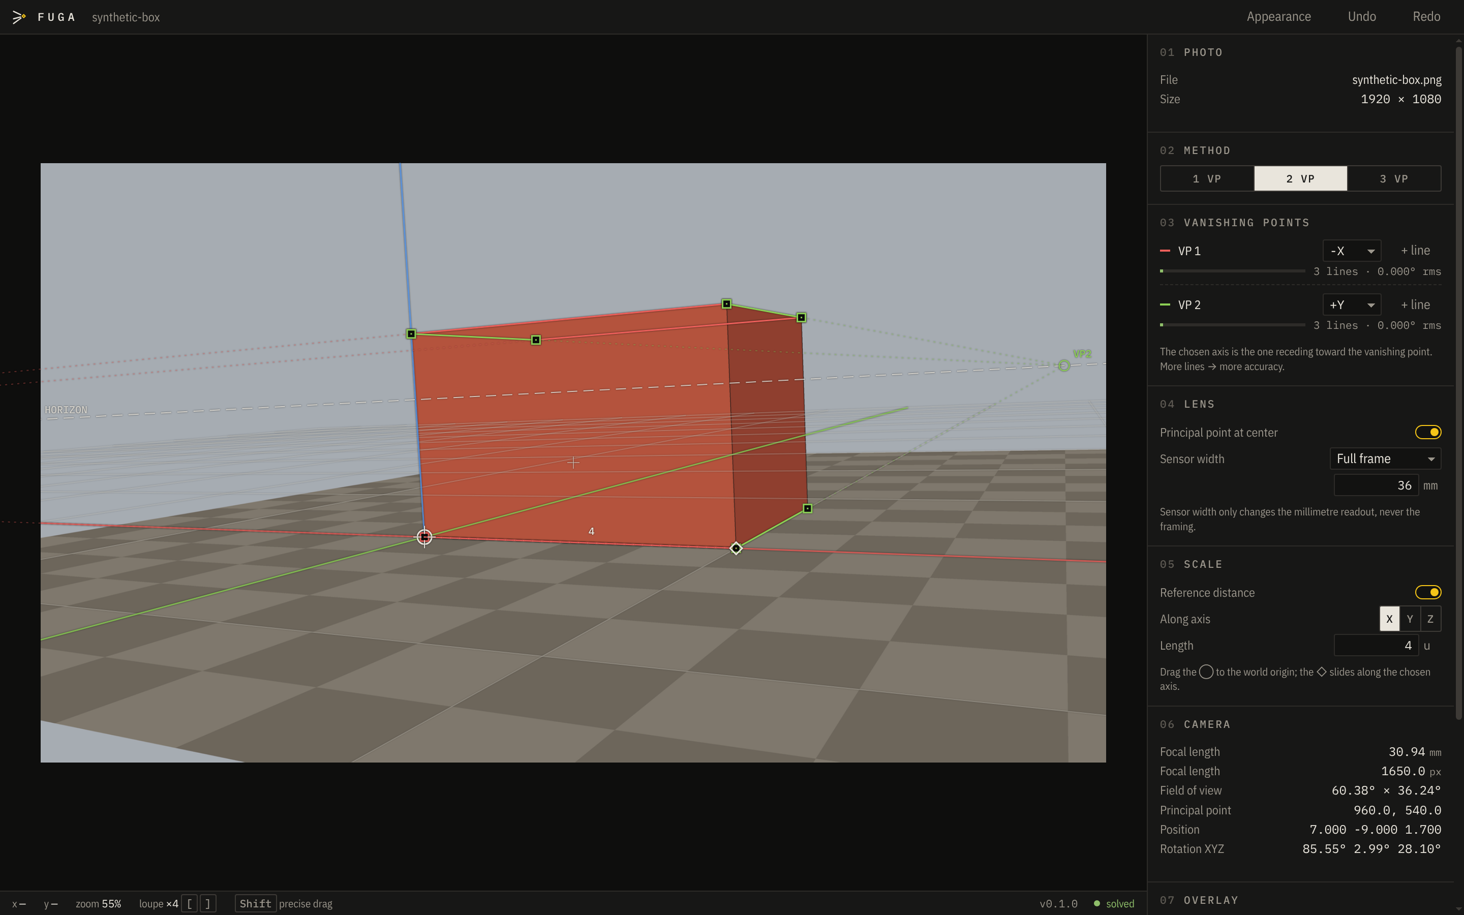Open Sensor width Full frame dropdown
1464x915 pixels.
point(1385,459)
